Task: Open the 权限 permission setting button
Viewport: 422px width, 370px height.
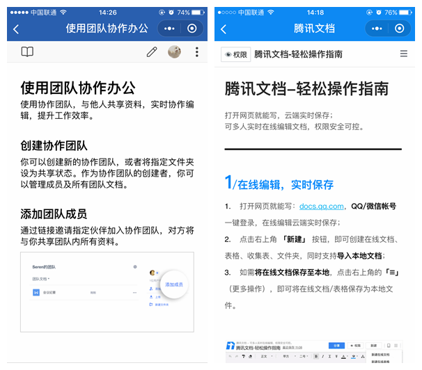Action: pyautogui.click(x=235, y=54)
